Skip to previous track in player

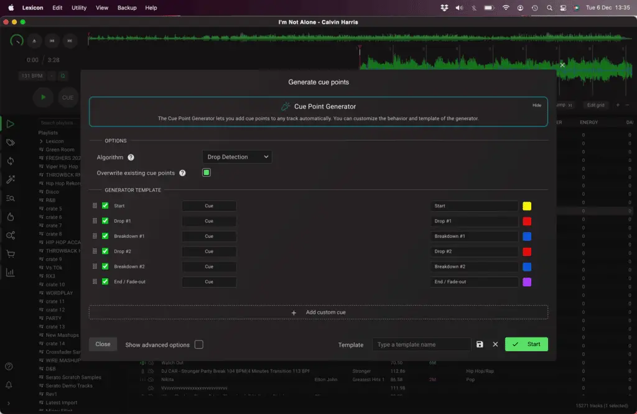(x=52, y=40)
